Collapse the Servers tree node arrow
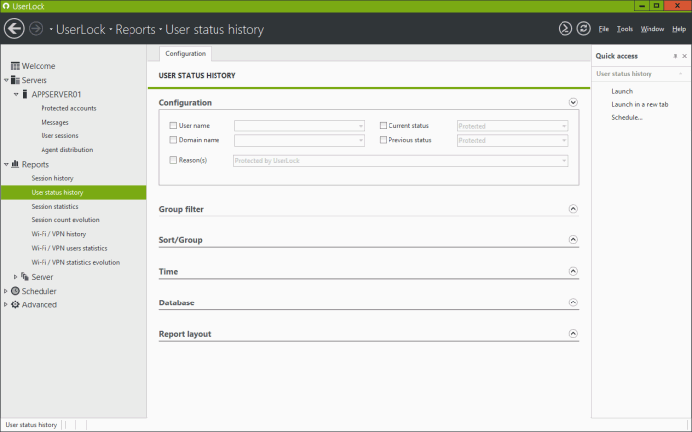 tap(6, 80)
